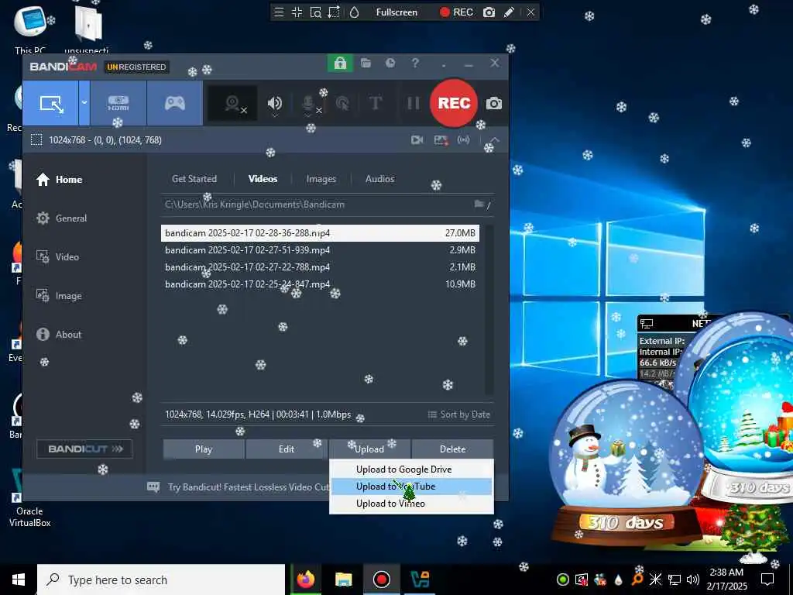Click the pencil drawing icon in top bar
The width and height of the screenshot is (793, 595).
click(509, 12)
